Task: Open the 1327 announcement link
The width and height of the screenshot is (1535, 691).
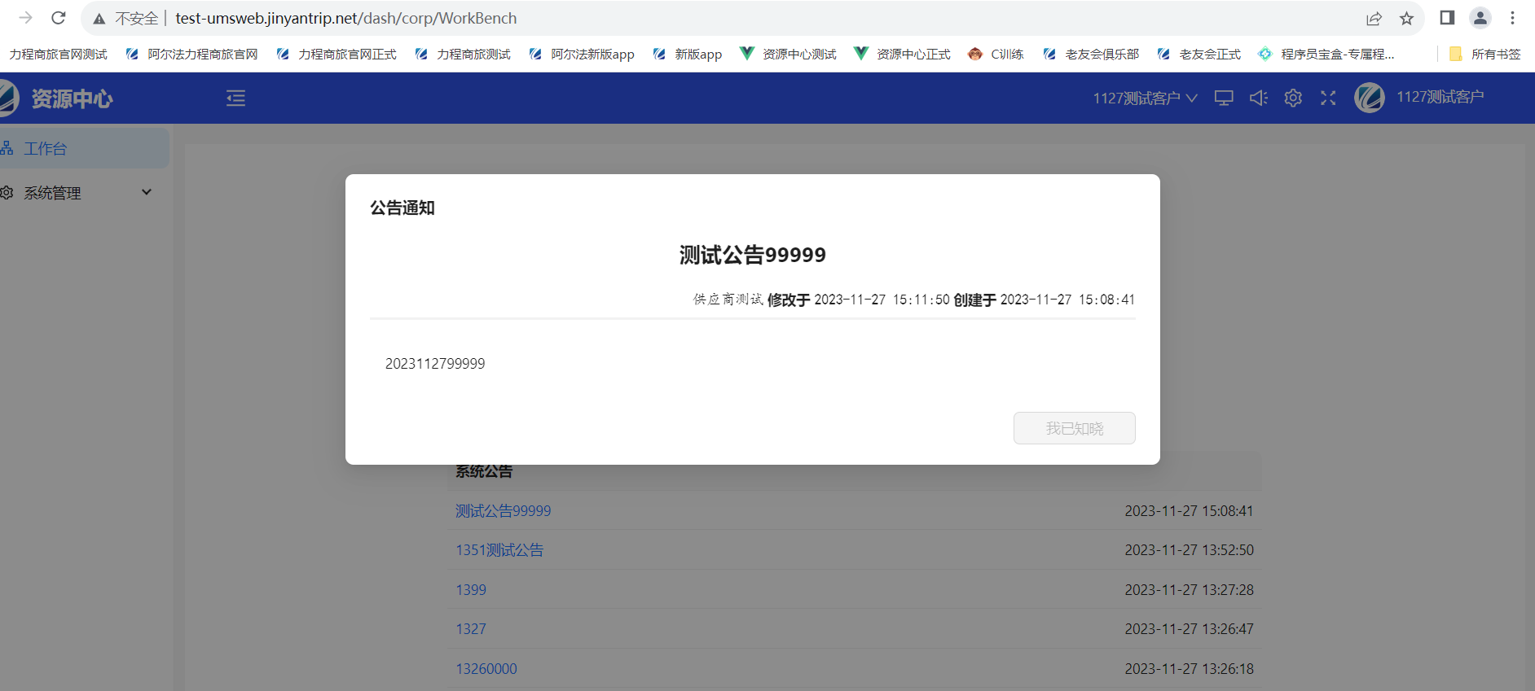Action: (471, 629)
